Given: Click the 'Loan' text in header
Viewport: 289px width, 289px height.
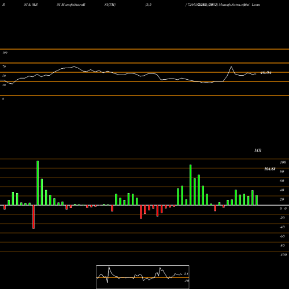Looking at the screenshot, I should [256, 5].
